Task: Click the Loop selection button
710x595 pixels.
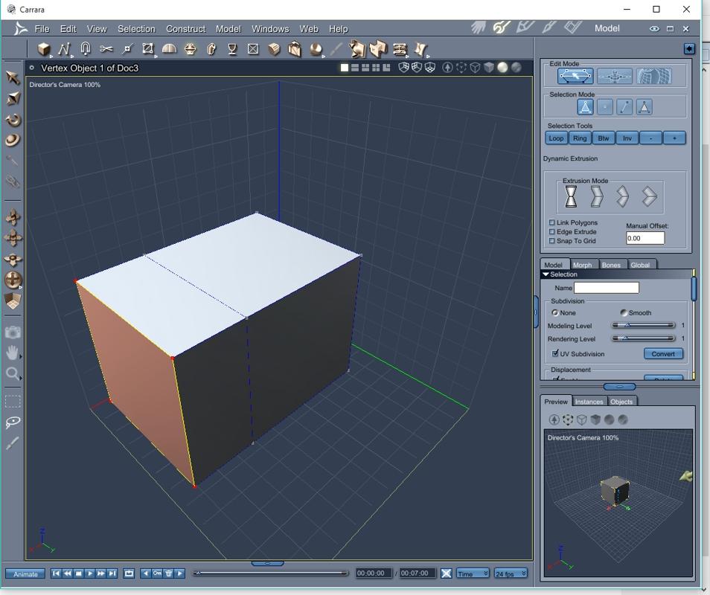Action: (556, 138)
